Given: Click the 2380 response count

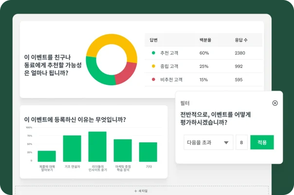Looking at the screenshot, I should [x=240, y=53].
